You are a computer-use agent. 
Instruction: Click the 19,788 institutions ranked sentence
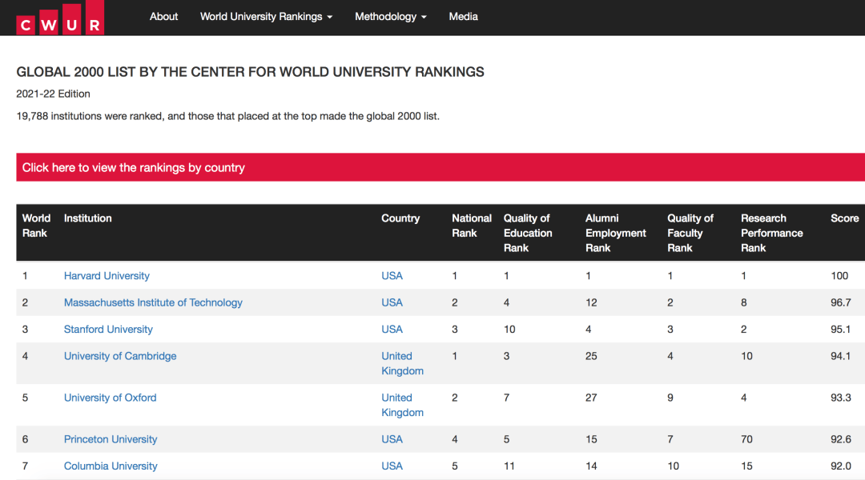pyautogui.click(x=227, y=116)
